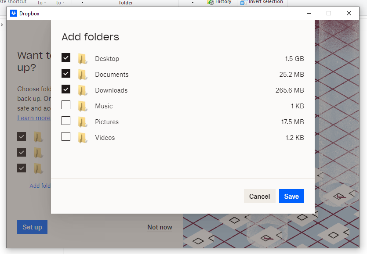Image resolution: width=367 pixels, height=254 pixels.
Task: Click the Pictures folder icon
Action: coord(83,121)
